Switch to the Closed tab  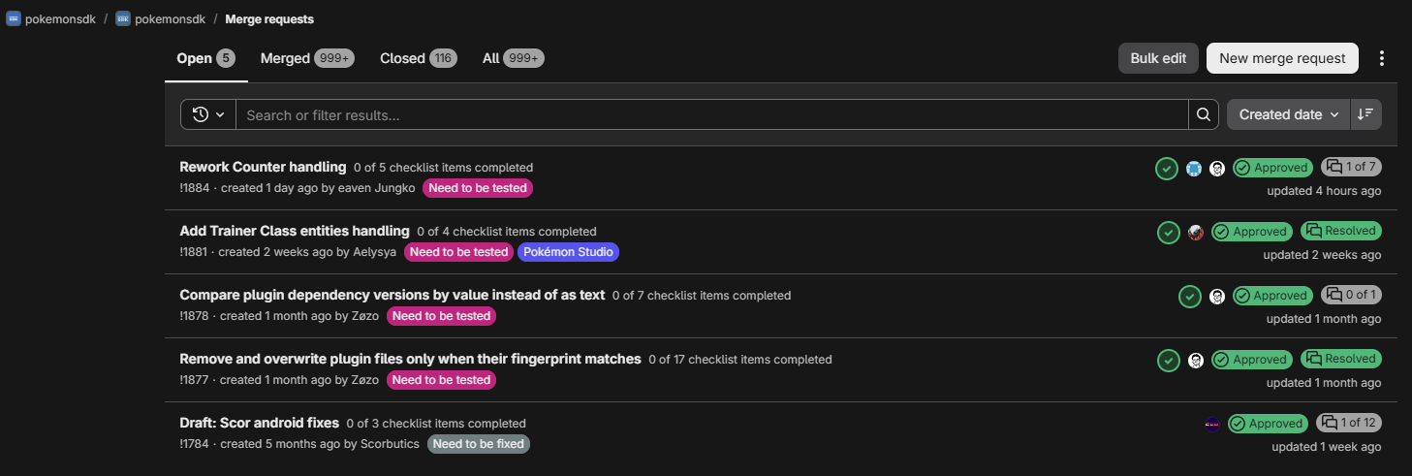click(419, 58)
